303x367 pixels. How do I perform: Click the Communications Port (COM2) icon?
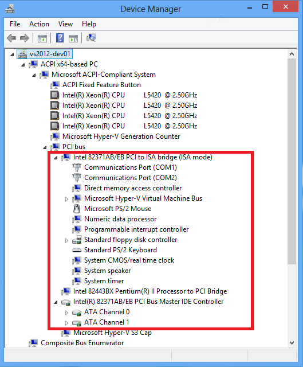pyautogui.click(x=76, y=177)
